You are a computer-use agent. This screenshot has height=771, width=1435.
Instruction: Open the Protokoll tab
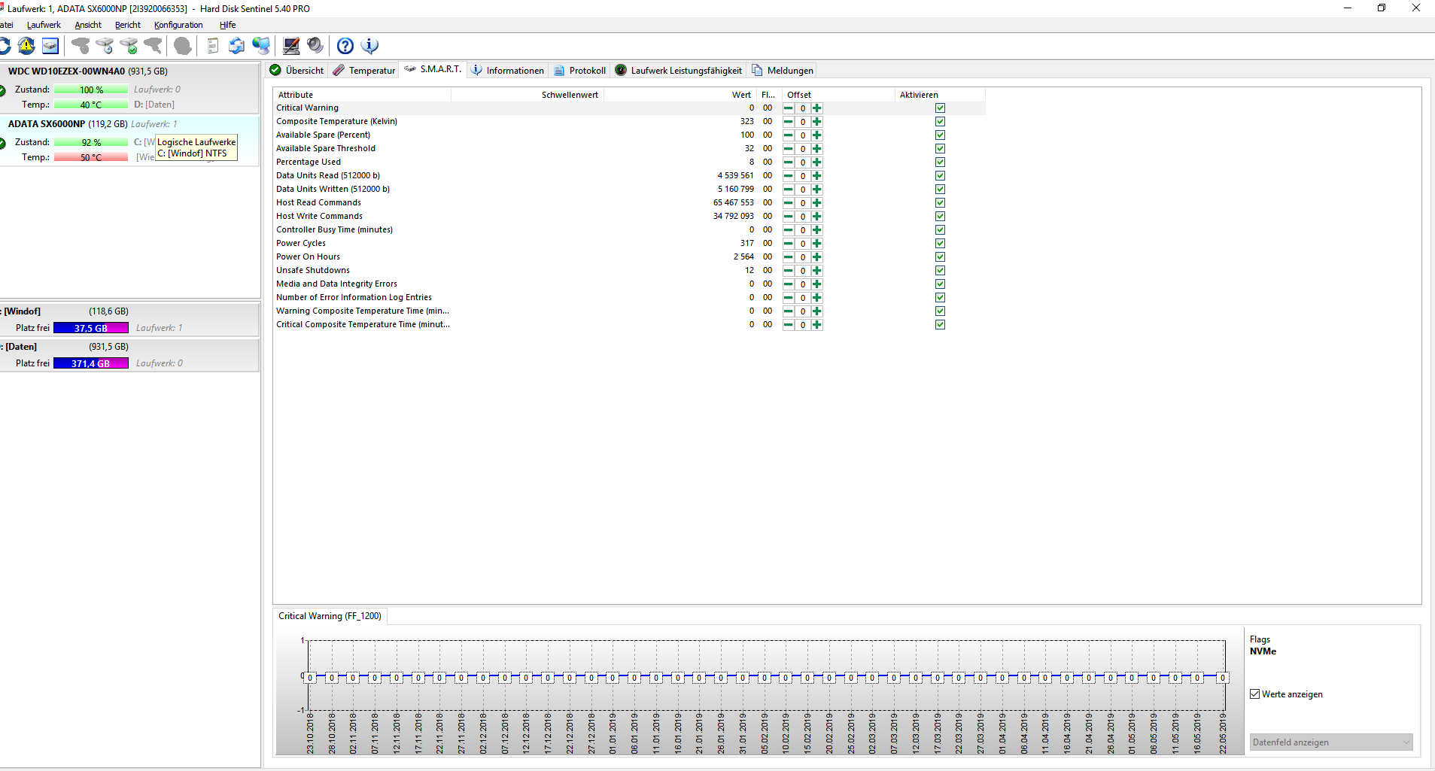pyautogui.click(x=580, y=71)
